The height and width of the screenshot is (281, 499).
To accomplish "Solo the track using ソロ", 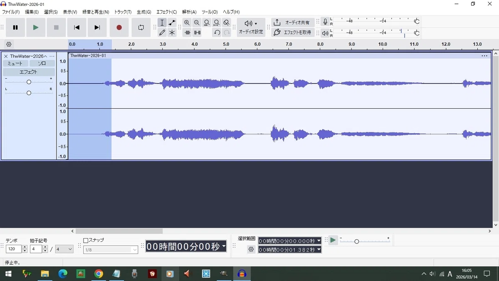I will 42,63.
